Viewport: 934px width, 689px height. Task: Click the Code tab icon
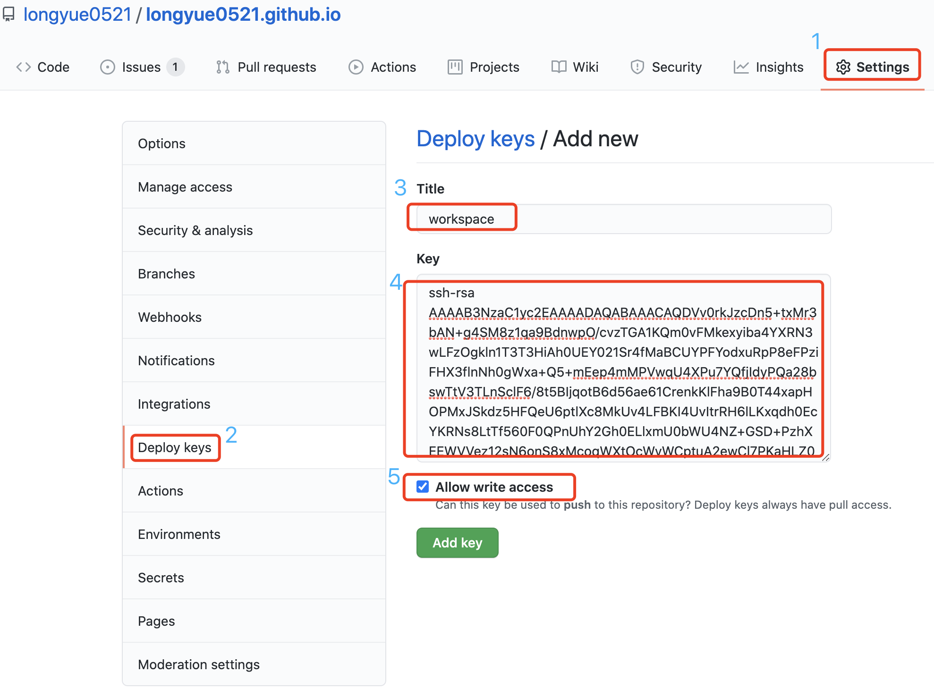[x=22, y=67]
